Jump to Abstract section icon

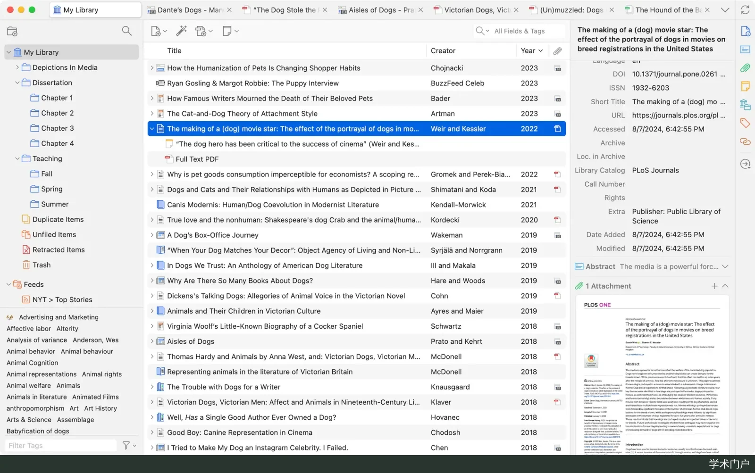coord(745,50)
